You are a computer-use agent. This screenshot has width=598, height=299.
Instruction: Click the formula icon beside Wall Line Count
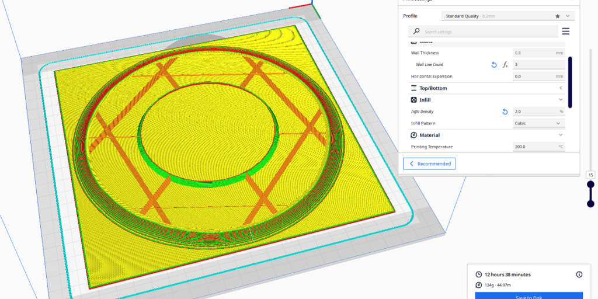(x=505, y=65)
